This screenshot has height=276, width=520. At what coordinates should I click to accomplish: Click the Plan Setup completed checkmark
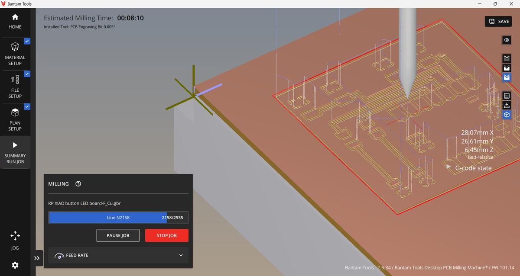click(x=27, y=106)
